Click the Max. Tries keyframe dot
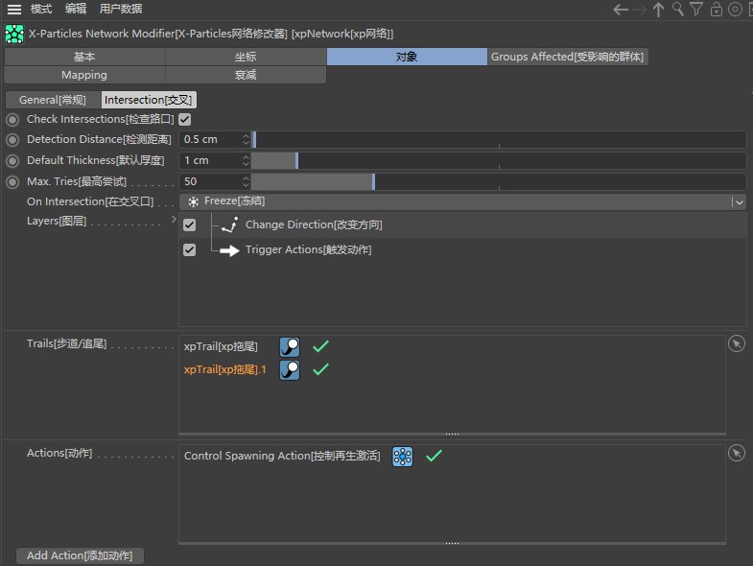Image resolution: width=753 pixels, height=566 pixels. click(12, 182)
